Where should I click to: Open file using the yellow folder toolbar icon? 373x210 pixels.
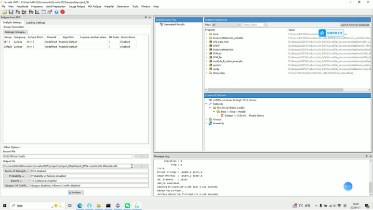pos(5,12)
